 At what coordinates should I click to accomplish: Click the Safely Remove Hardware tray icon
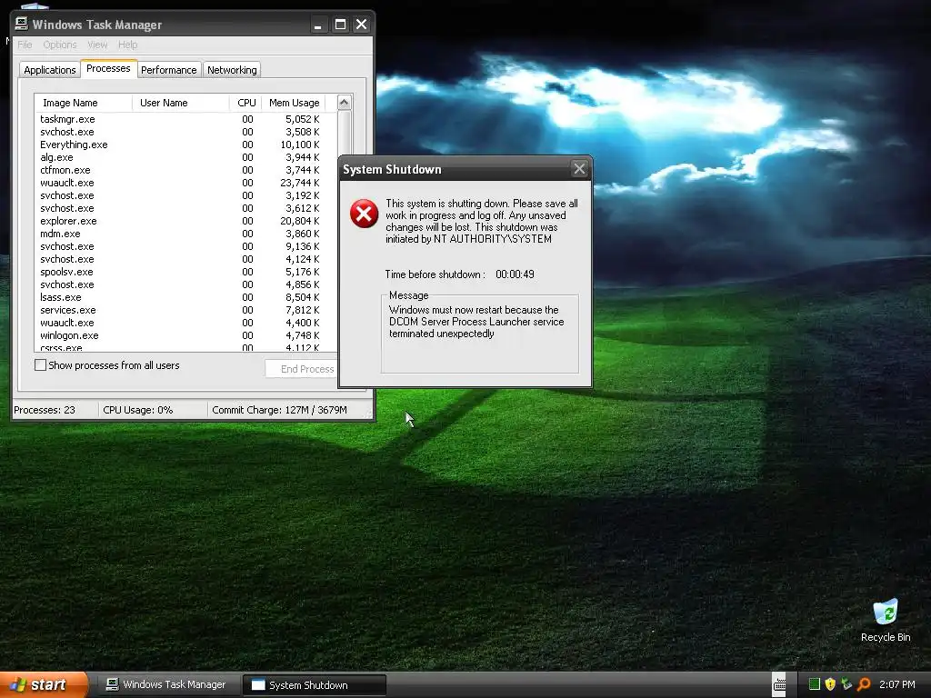[x=846, y=684]
